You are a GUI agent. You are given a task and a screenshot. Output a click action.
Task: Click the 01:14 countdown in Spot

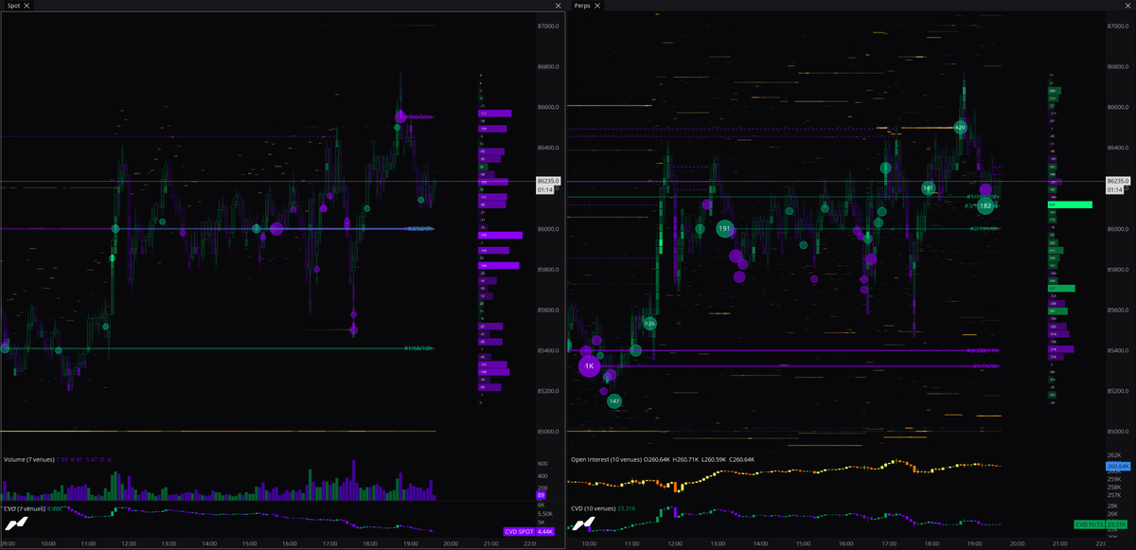pos(544,190)
